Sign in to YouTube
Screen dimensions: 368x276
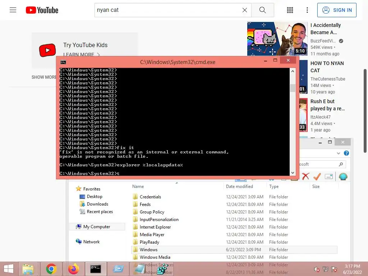click(x=337, y=10)
